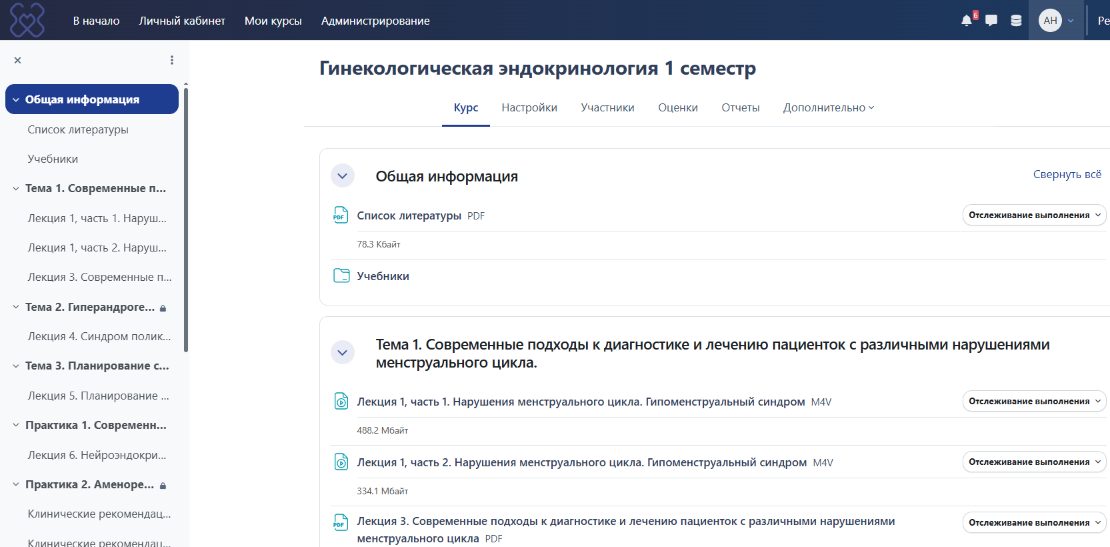Click lock icon next to Практика 2 in sidebar

tap(163, 486)
